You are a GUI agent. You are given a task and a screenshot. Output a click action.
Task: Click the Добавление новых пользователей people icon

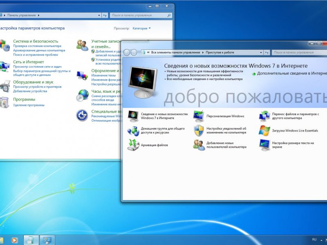pyautogui.click(x=199, y=145)
